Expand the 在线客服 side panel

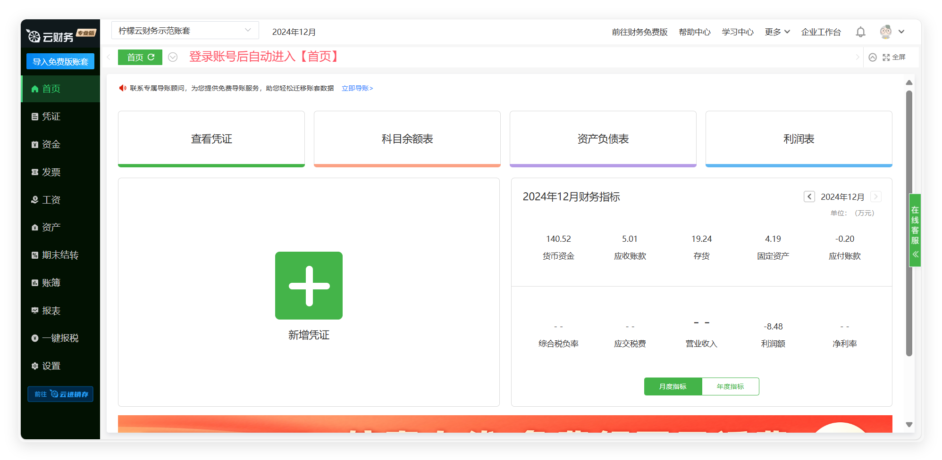pos(915,230)
